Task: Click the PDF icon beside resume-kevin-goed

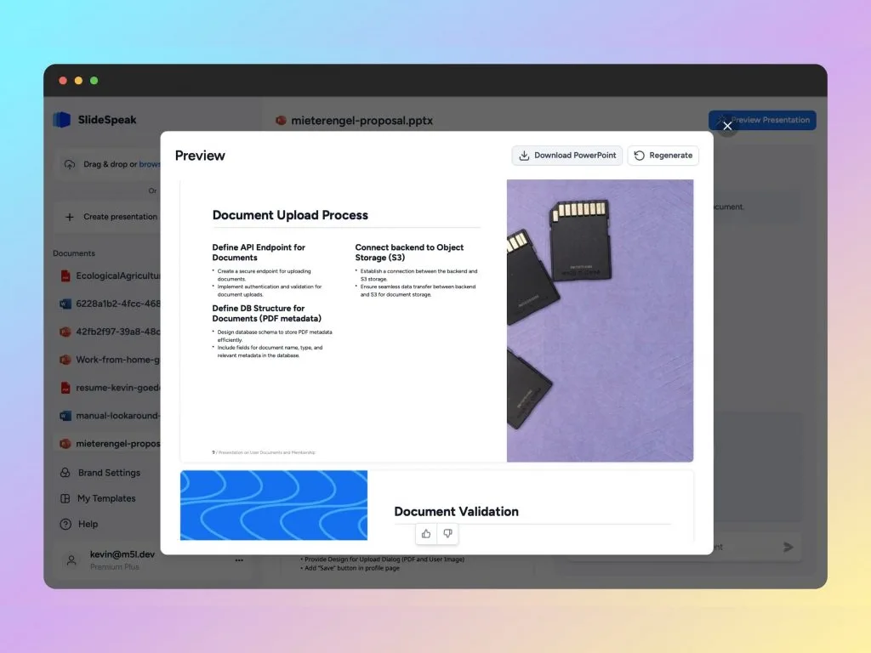Action: (x=65, y=388)
